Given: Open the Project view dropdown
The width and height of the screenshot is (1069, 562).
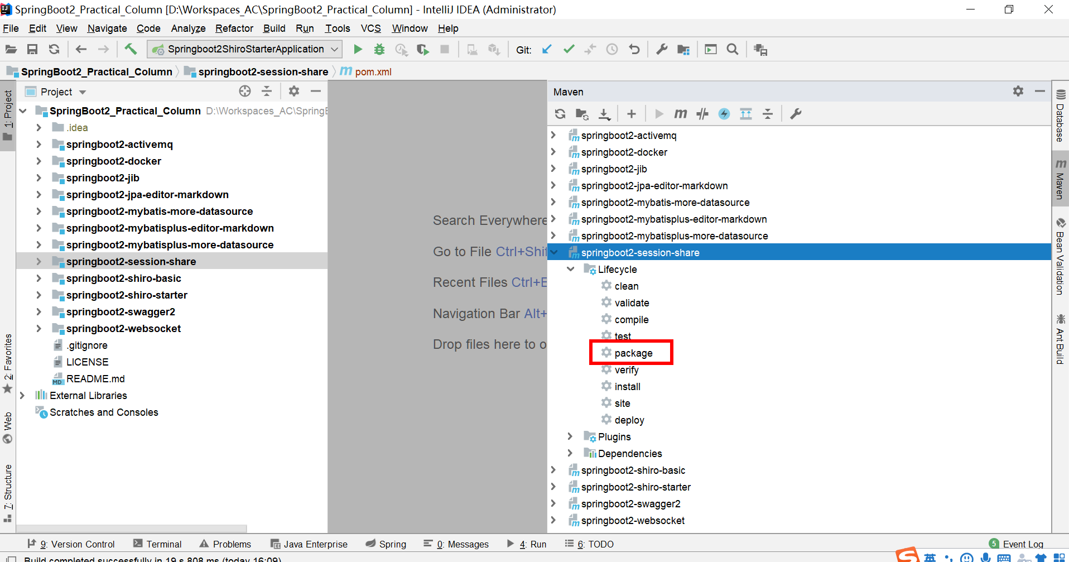Looking at the screenshot, I should coord(83,92).
